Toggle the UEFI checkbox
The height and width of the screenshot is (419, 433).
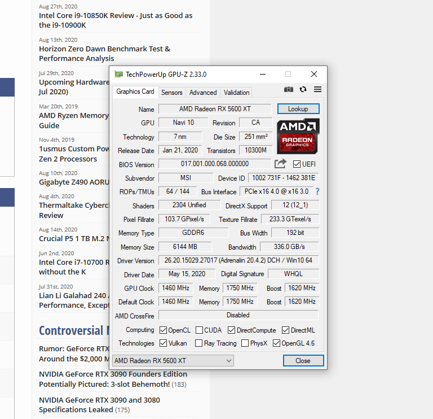point(297,164)
